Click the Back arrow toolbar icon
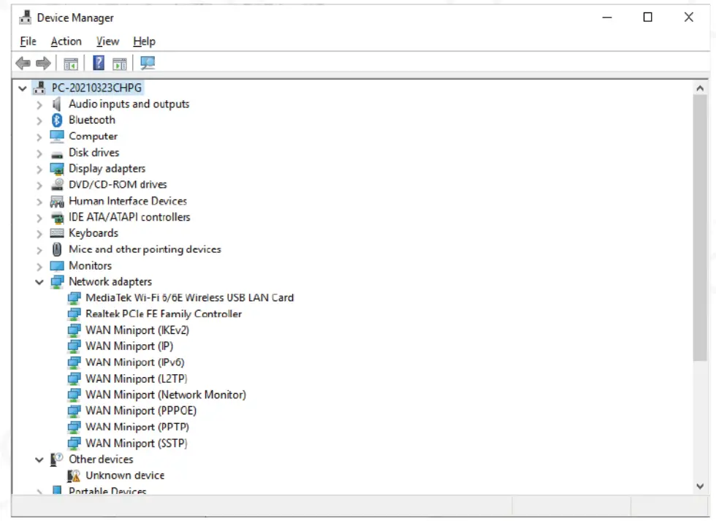716x521 pixels. click(23, 63)
